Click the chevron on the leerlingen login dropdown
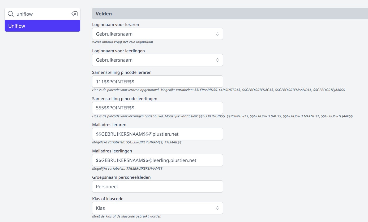The width and height of the screenshot is (368, 222). pyautogui.click(x=217, y=60)
